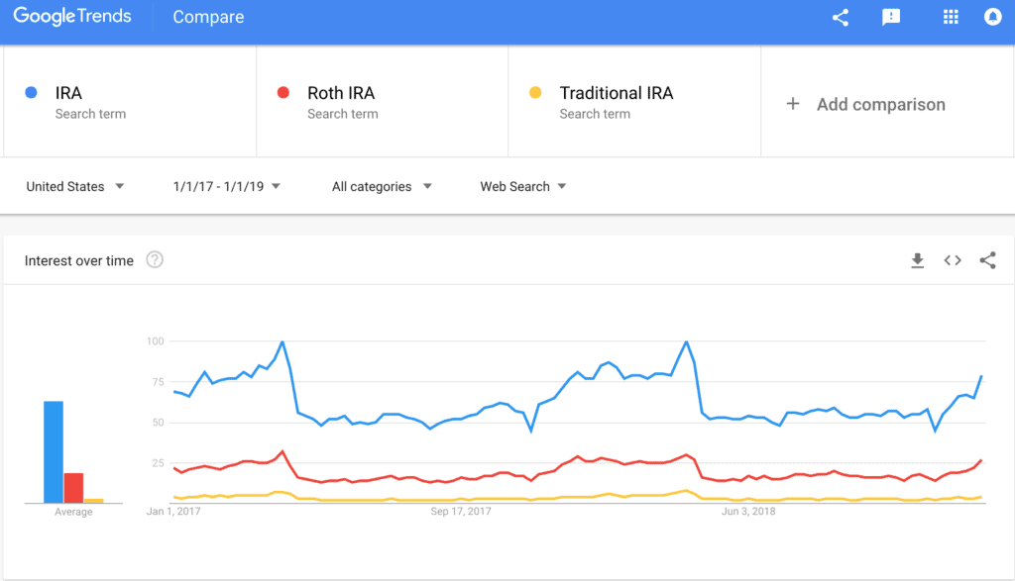This screenshot has width=1015, height=581.
Task: Expand the All categories dropdown
Action: 382,187
